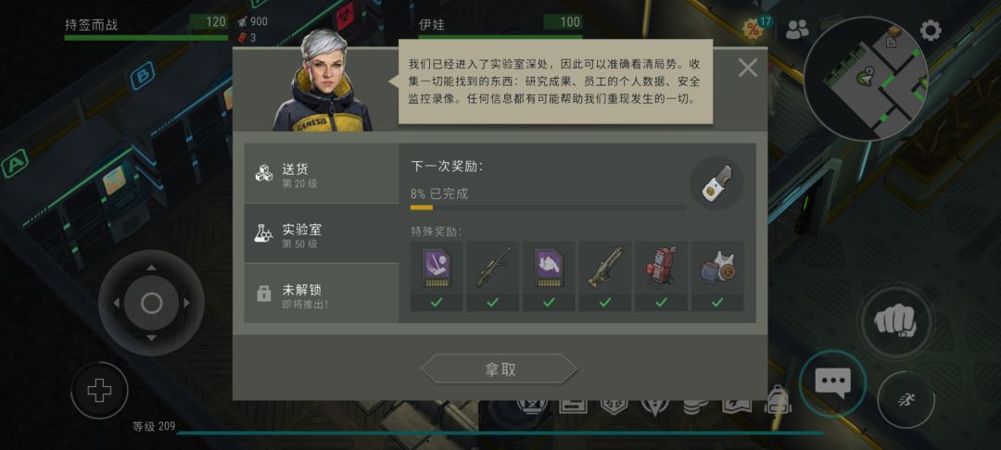Image resolution: width=1001 pixels, height=450 pixels.
Task: Toggle the sprint running icon
Action: 905,400
